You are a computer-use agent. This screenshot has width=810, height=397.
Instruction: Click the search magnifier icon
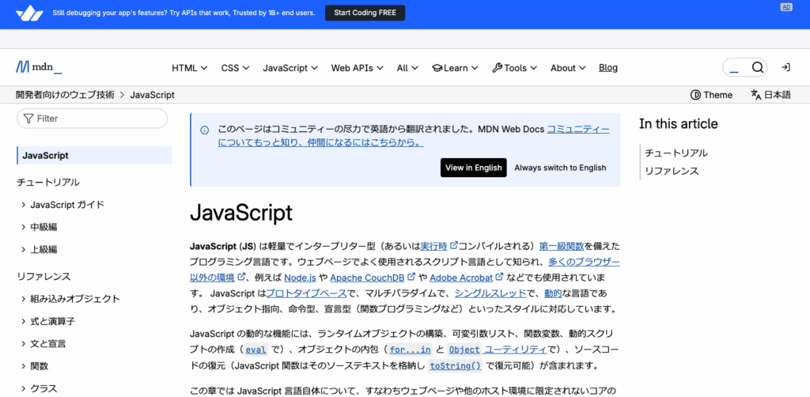tap(757, 67)
